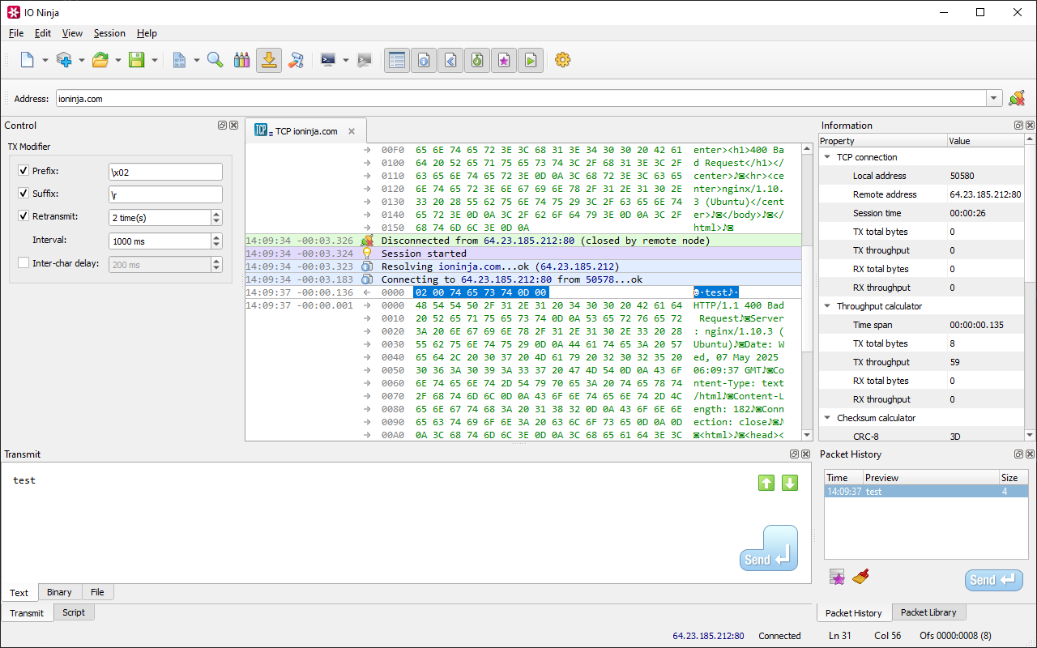Open dropdown arrow next to open folder icon
This screenshot has height=648, width=1037.
117,60
